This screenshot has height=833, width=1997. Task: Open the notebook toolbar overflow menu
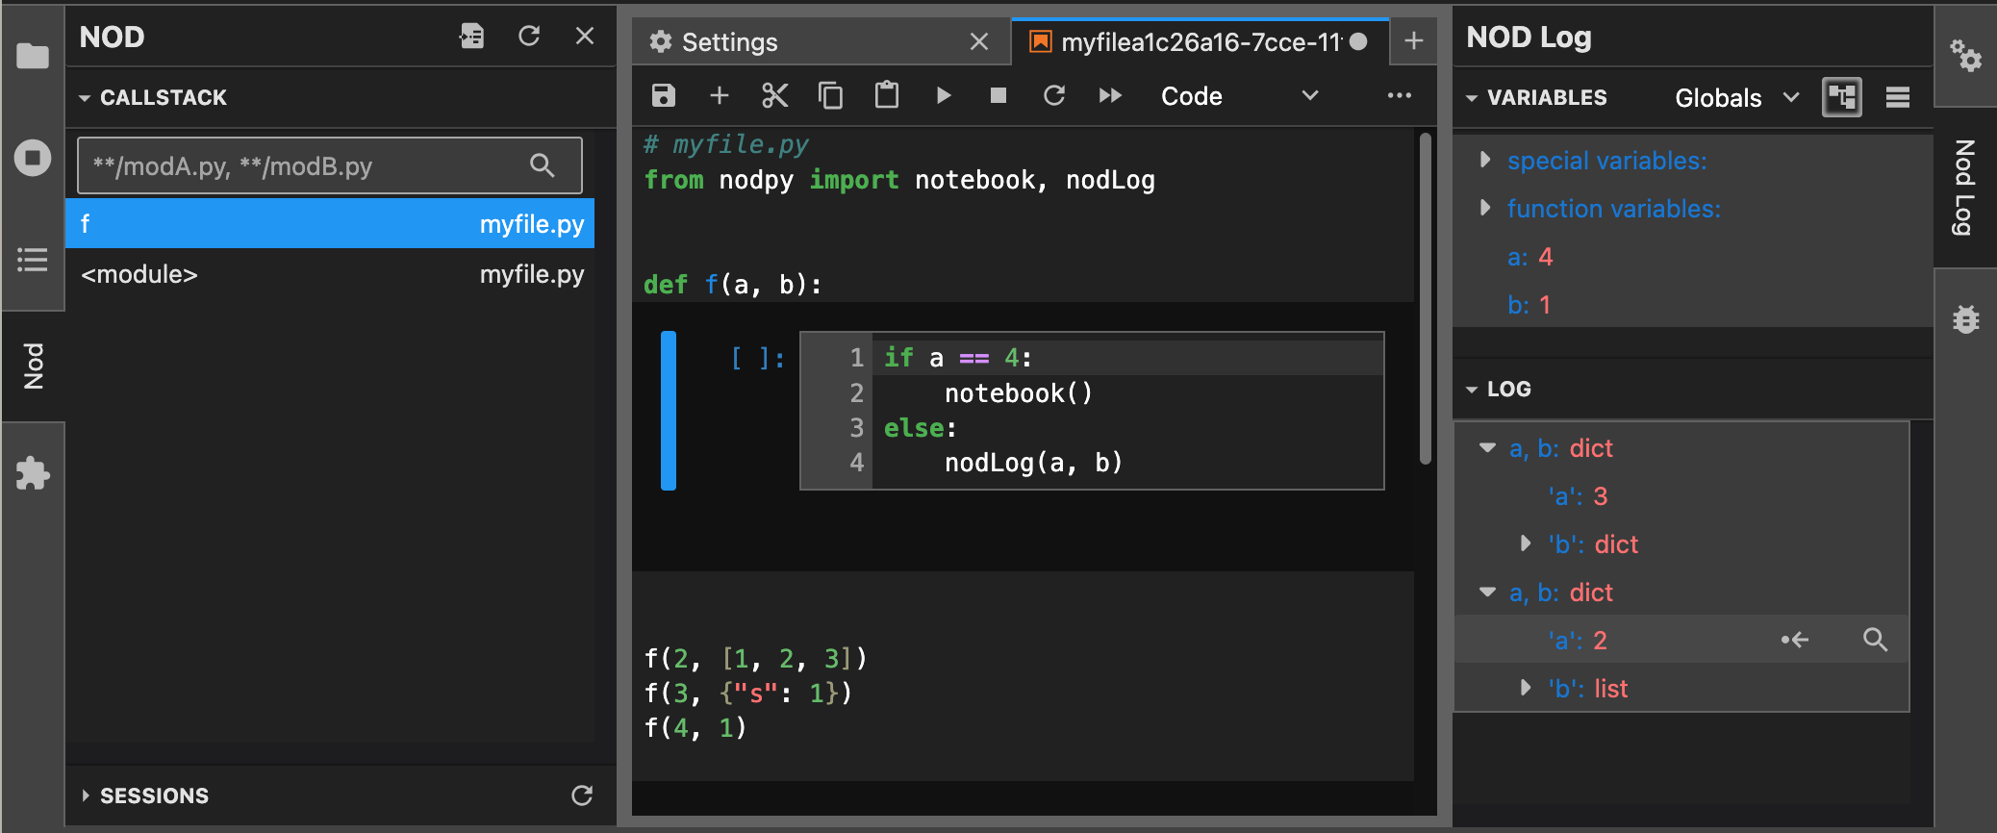pos(1400,95)
